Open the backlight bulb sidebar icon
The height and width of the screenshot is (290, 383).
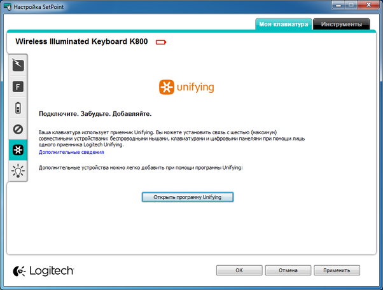pyautogui.click(x=18, y=171)
